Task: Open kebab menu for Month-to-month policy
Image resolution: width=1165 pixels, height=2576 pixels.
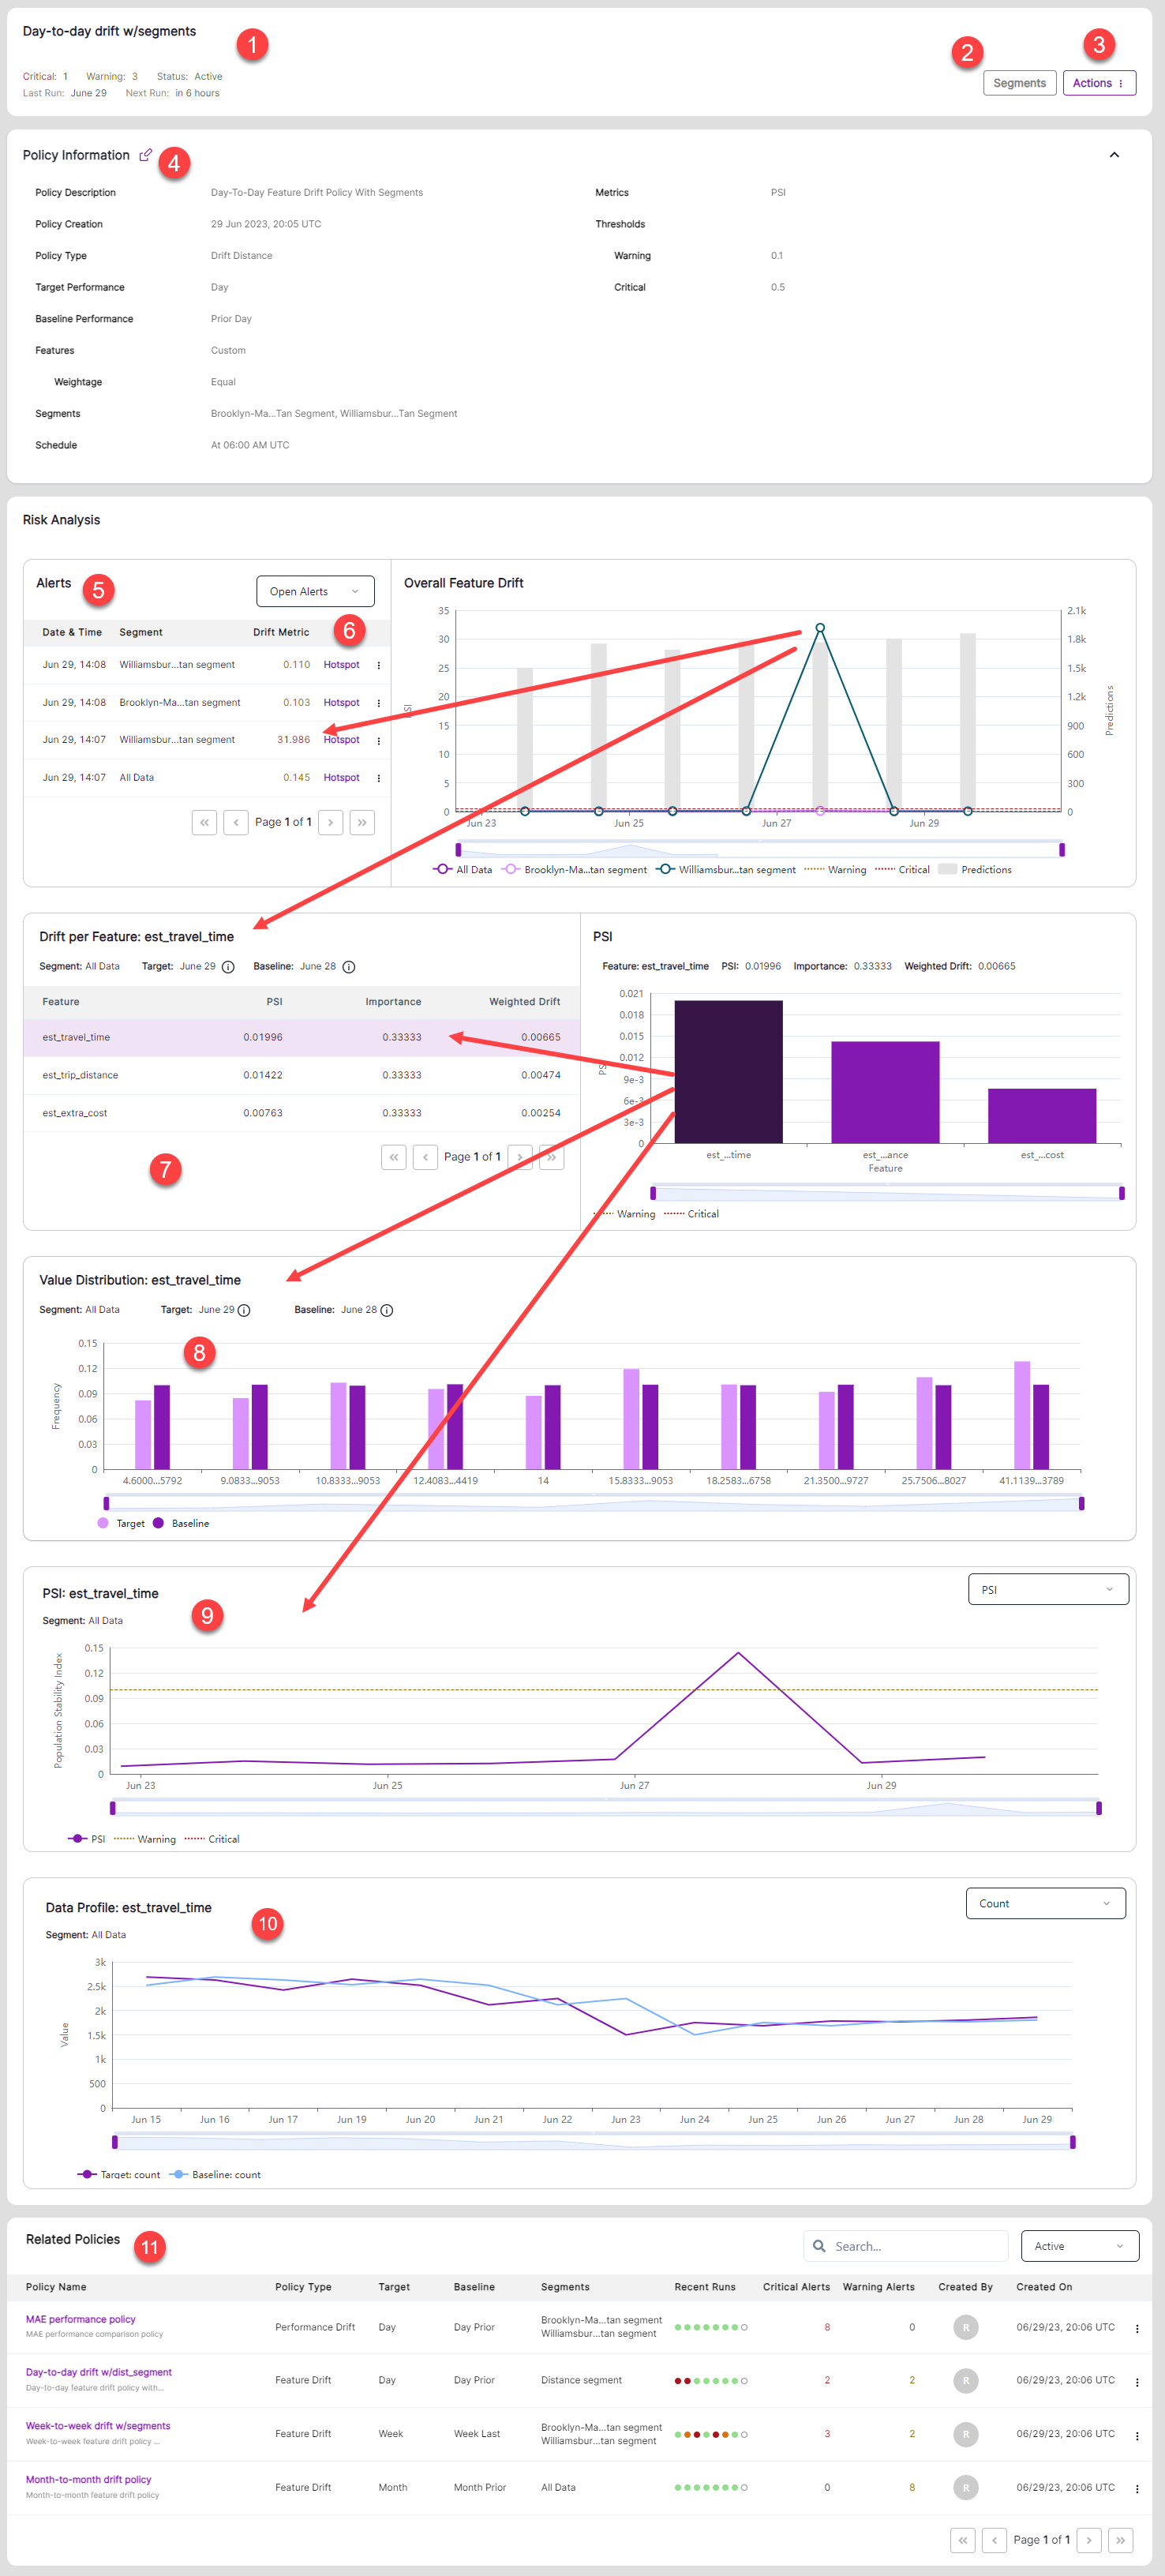Action: click(x=1137, y=2489)
